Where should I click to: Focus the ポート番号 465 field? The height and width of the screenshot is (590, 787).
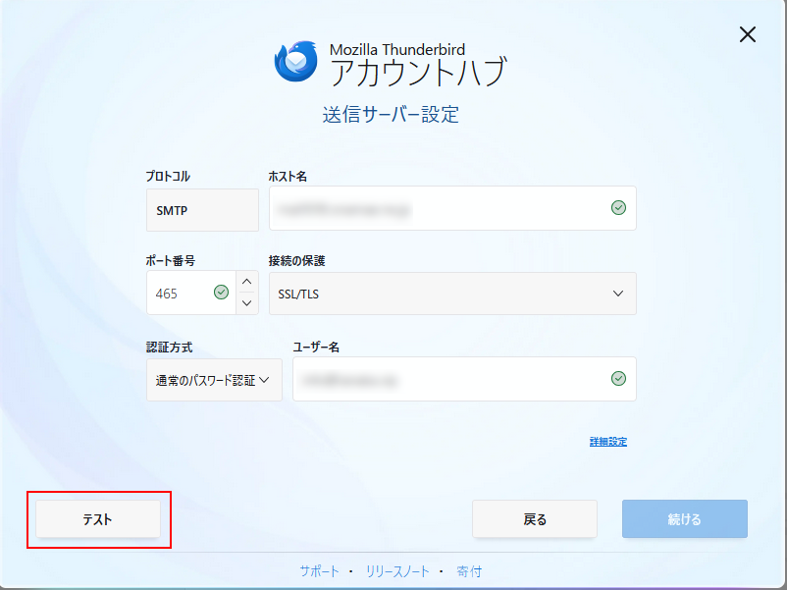coord(191,293)
